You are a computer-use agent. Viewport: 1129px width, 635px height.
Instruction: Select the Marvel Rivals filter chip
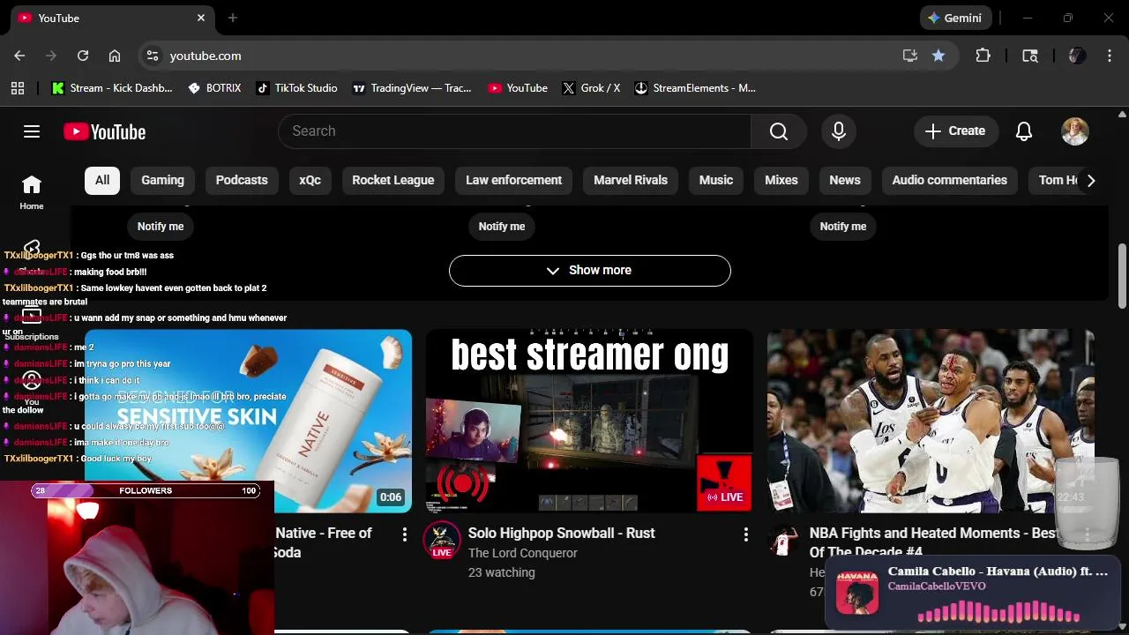click(631, 180)
